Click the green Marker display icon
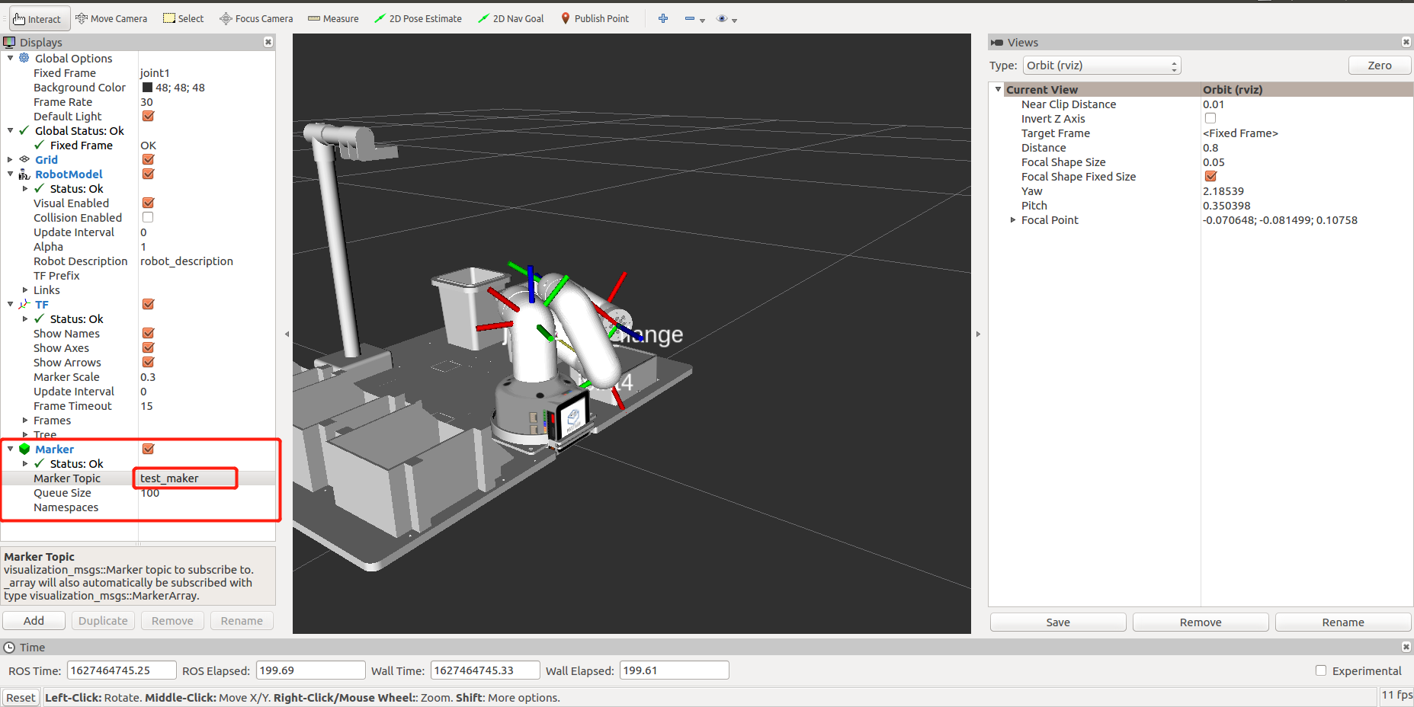The height and width of the screenshot is (707, 1414). [24, 449]
